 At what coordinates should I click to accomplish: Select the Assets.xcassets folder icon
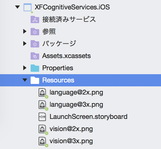click(x=35, y=56)
